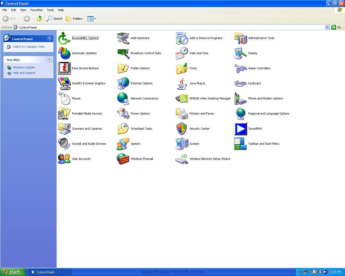Click the Printers and Faxes icon

click(182, 113)
